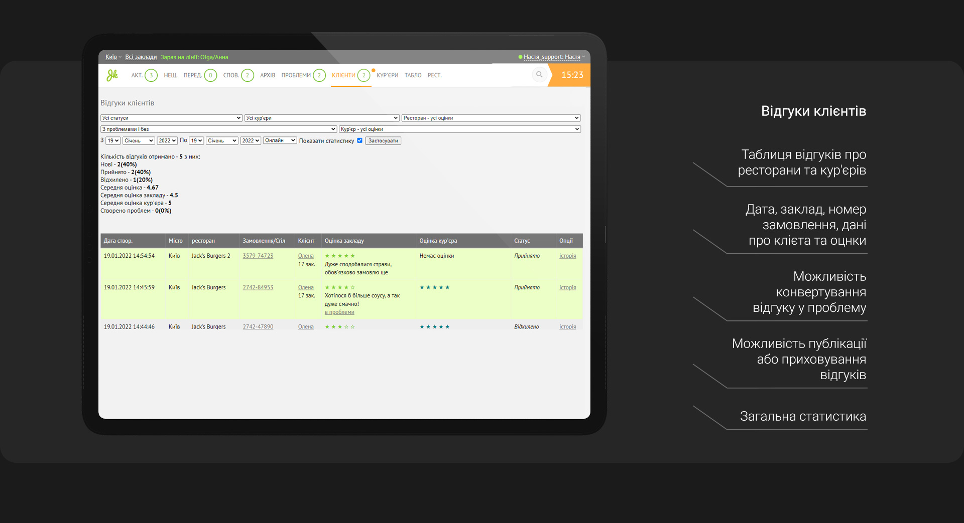Open the З проблемами і без dropdown
This screenshot has width=964, height=523.
218,129
